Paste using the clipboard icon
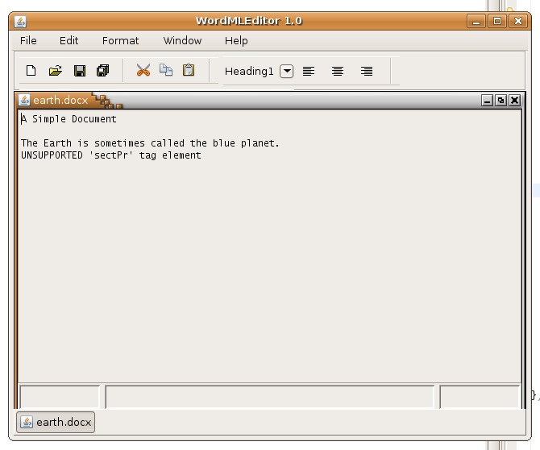Image resolution: width=540 pixels, height=450 pixels. point(189,71)
